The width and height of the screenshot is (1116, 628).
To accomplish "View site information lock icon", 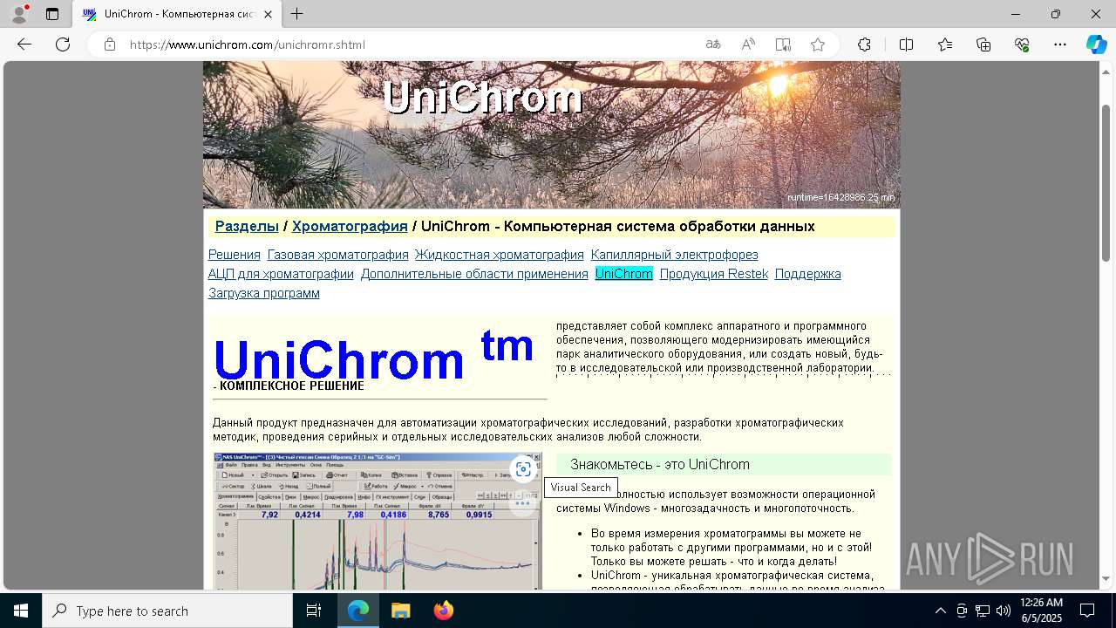I will coord(110,44).
